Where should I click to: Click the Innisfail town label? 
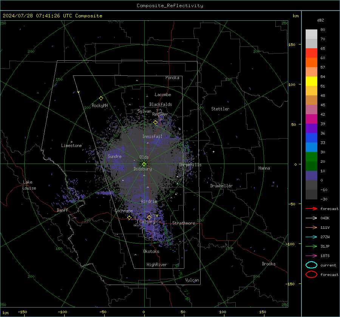coord(152,136)
